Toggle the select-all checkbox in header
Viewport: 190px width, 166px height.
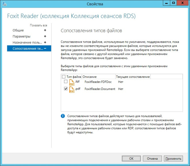click(x=64, y=77)
